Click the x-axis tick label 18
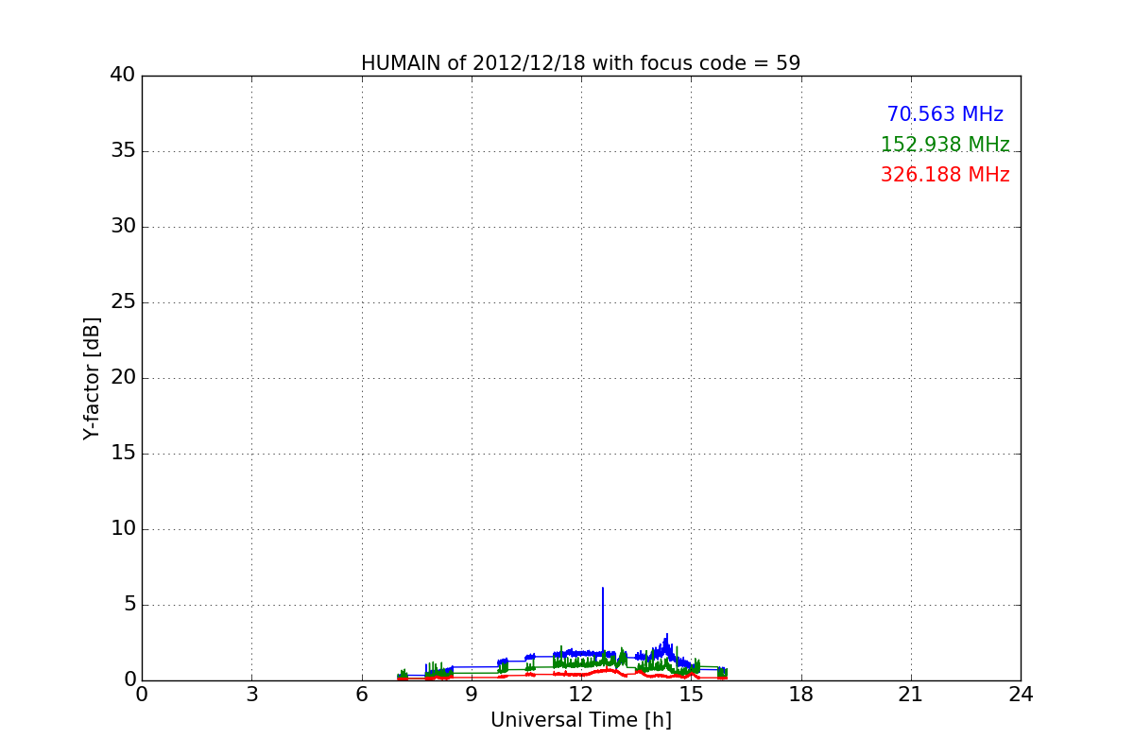The image size is (1134, 756). pos(801,695)
